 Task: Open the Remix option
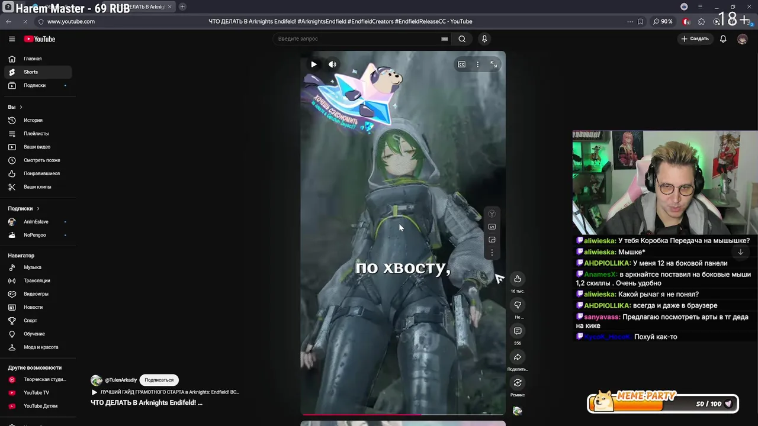click(518, 383)
